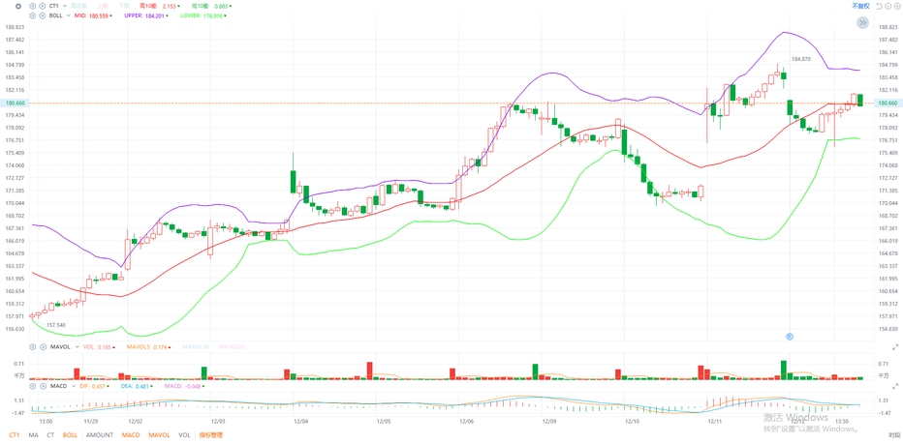Viewport: 903px width, 444px height.
Task: Click the undo/reset arrow icon
Action: click(879, 7)
